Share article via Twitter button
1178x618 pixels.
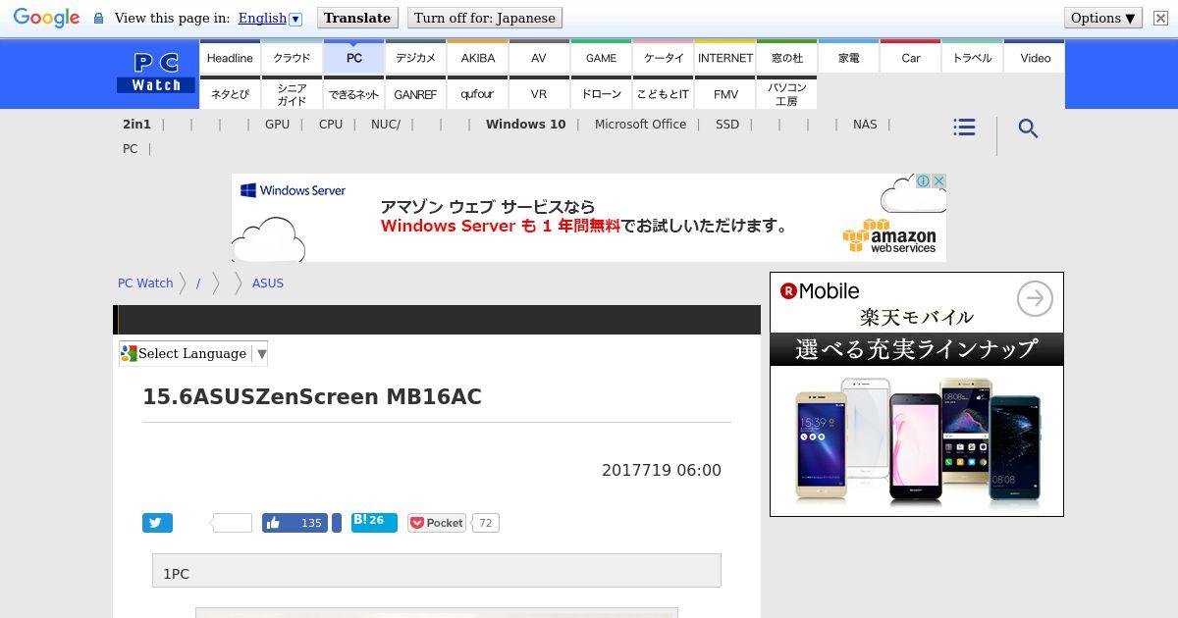(x=157, y=523)
